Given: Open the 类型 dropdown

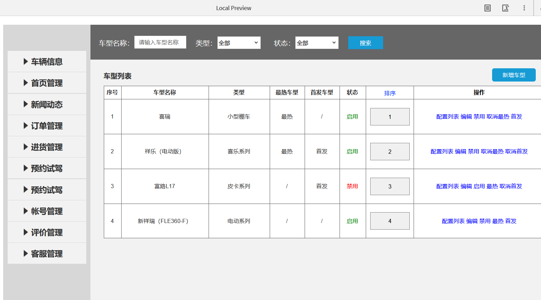Looking at the screenshot, I should click(239, 43).
